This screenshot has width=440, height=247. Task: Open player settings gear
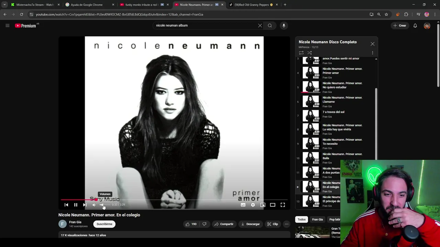coord(253,205)
